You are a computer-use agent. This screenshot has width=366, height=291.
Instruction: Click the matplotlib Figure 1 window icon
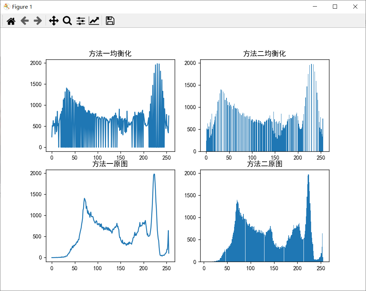[7, 7]
